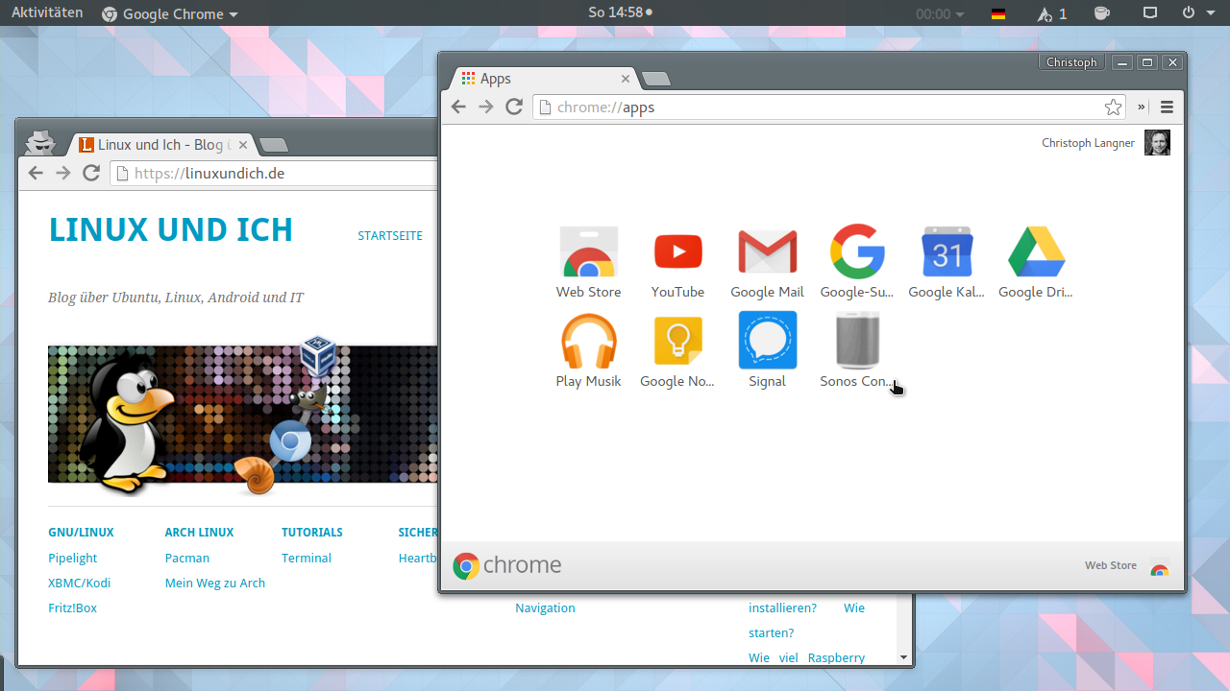Launch the Play Musik app
The height and width of the screenshot is (691, 1230).
click(588, 351)
